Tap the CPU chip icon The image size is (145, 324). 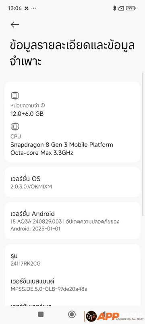[15, 126]
